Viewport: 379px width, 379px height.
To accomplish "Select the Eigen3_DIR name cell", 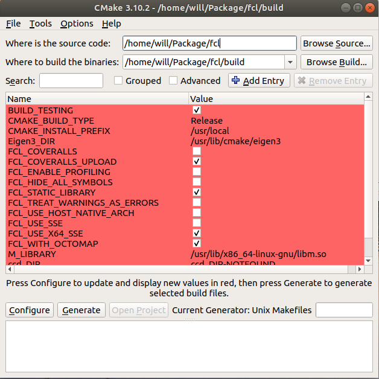I will click(x=31, y=141).
